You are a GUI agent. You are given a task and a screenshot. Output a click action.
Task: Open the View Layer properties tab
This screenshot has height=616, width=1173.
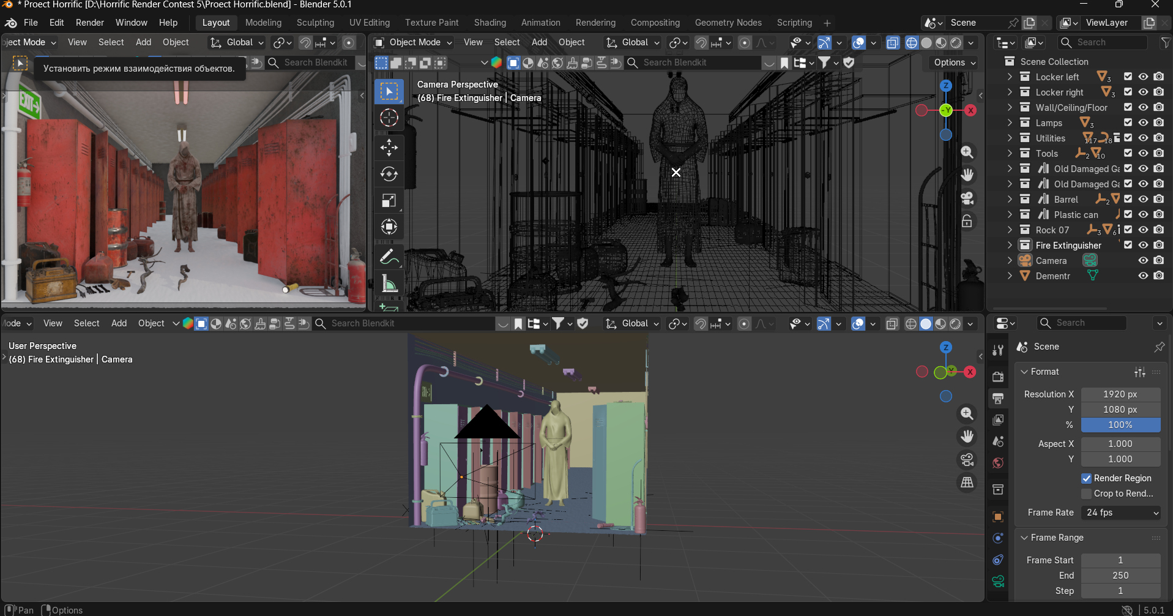[998, 419]
